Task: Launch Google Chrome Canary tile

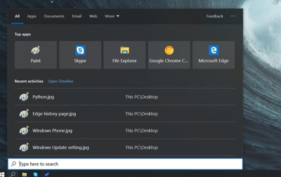Action: [169, 55]
